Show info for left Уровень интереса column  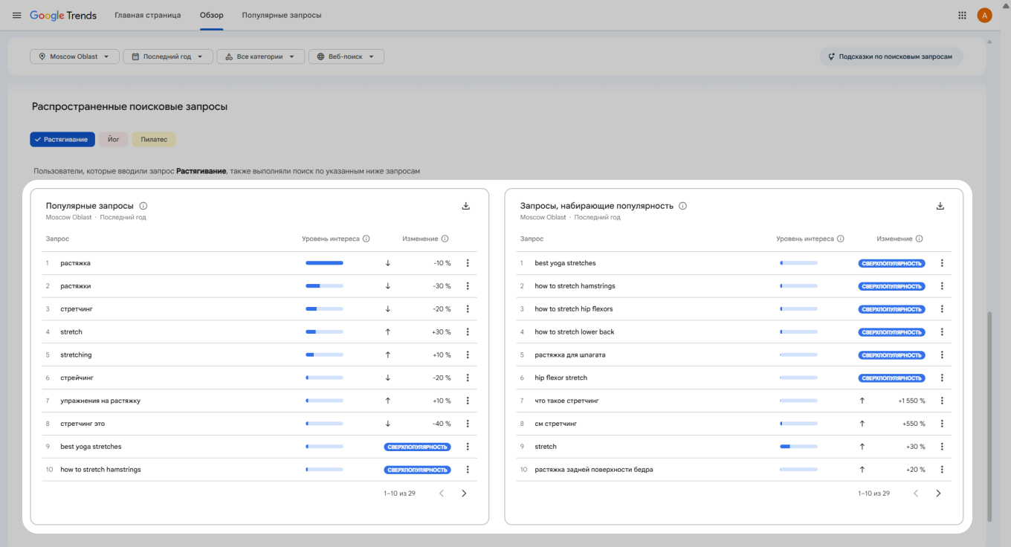[x=366, y=239]
